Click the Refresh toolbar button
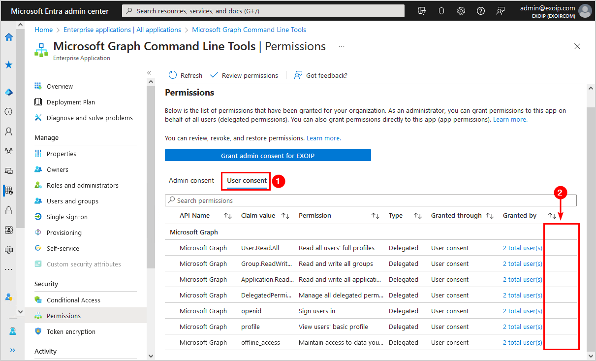Screen dimensions: 596x361 [186, 75]
